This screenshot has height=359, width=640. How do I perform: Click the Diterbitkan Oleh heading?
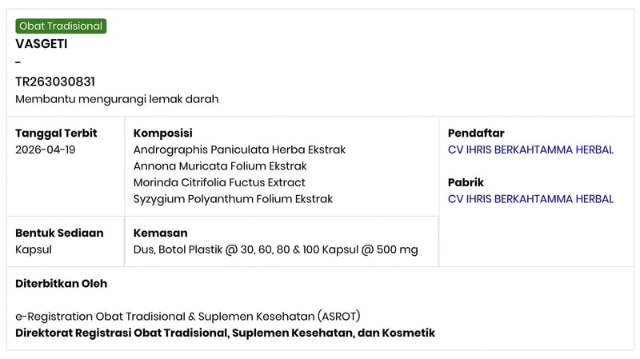[x=62, y=284]
